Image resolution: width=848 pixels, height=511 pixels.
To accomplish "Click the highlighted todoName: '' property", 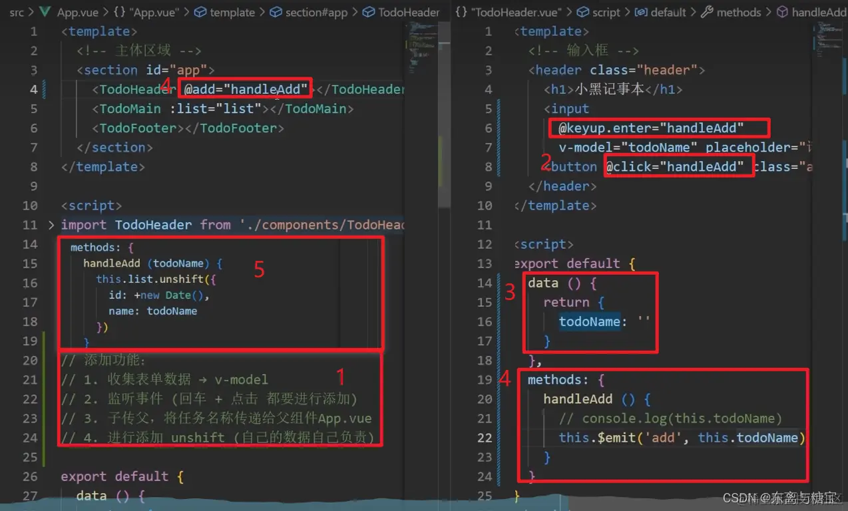I will pyautogui.click(x=604, y=321).
